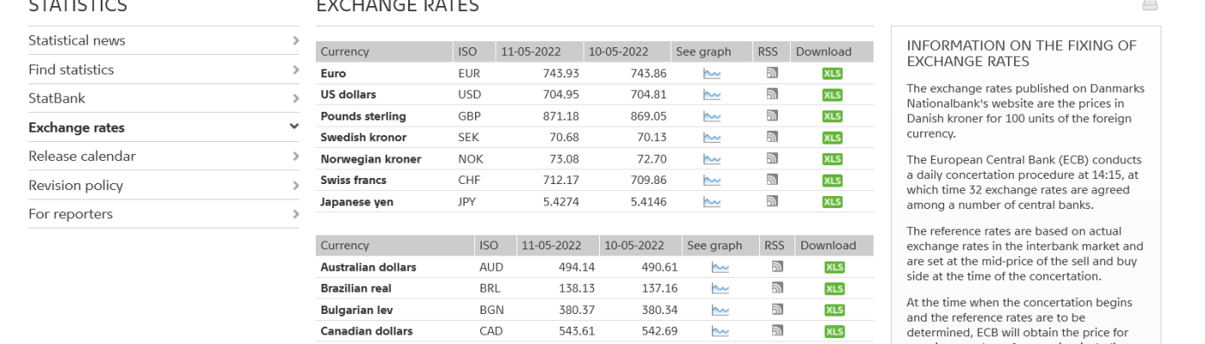
Task: Collapse the Exchange rates sidebar section
Action: point(294,127)
